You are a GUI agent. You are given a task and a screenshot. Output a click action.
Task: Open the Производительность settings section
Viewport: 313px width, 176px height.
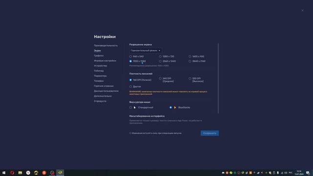click(x=106, y=45)
